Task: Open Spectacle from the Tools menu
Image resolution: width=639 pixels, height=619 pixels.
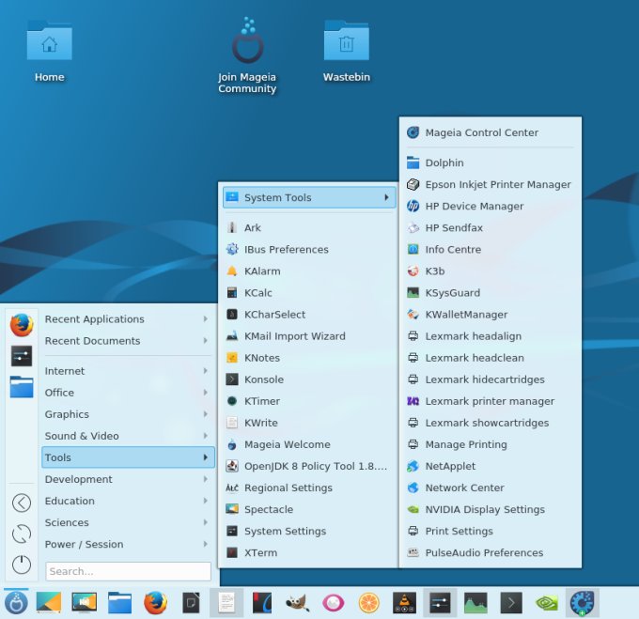Action: pos(268,509)
